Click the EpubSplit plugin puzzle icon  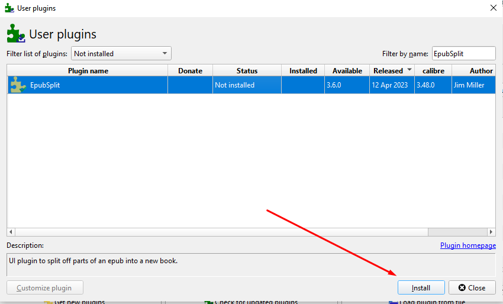click(x=18, y=85)
